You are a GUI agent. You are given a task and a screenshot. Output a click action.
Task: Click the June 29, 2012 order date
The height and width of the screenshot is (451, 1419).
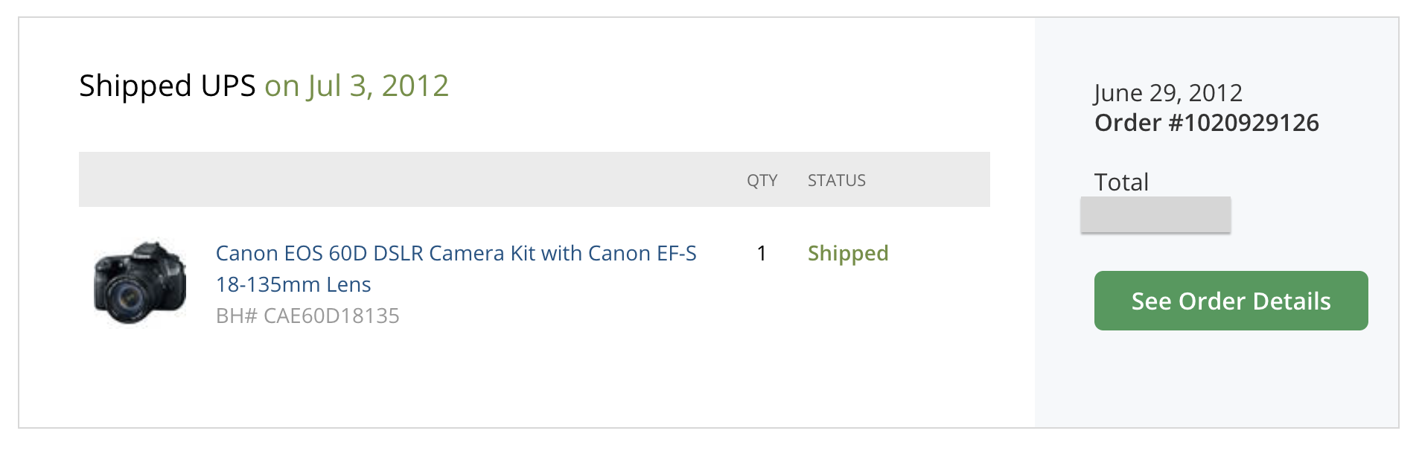pyautogui.click(x=1168, y=93)
